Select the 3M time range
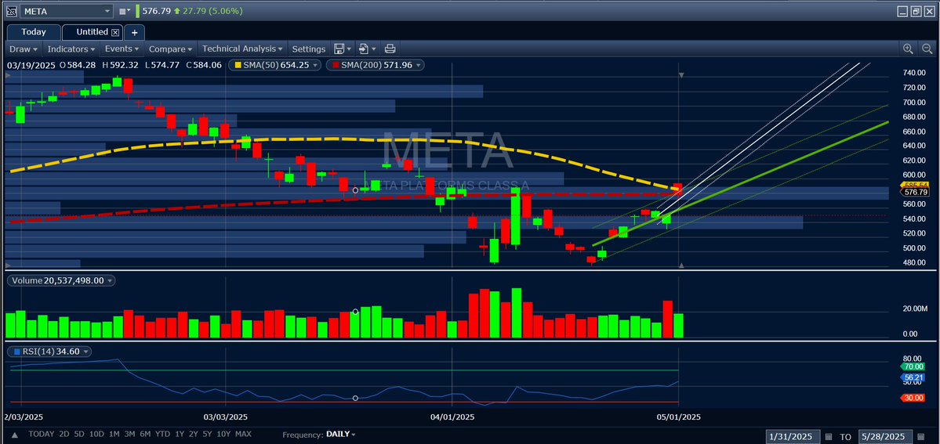The width and height of the screenshot is (940, 444). [129, 434]
